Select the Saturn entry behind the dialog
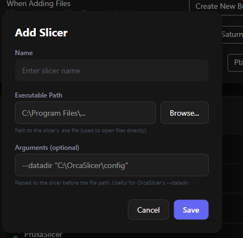The height and width of the screenshot is (238, 243). [x=233, y=35]
